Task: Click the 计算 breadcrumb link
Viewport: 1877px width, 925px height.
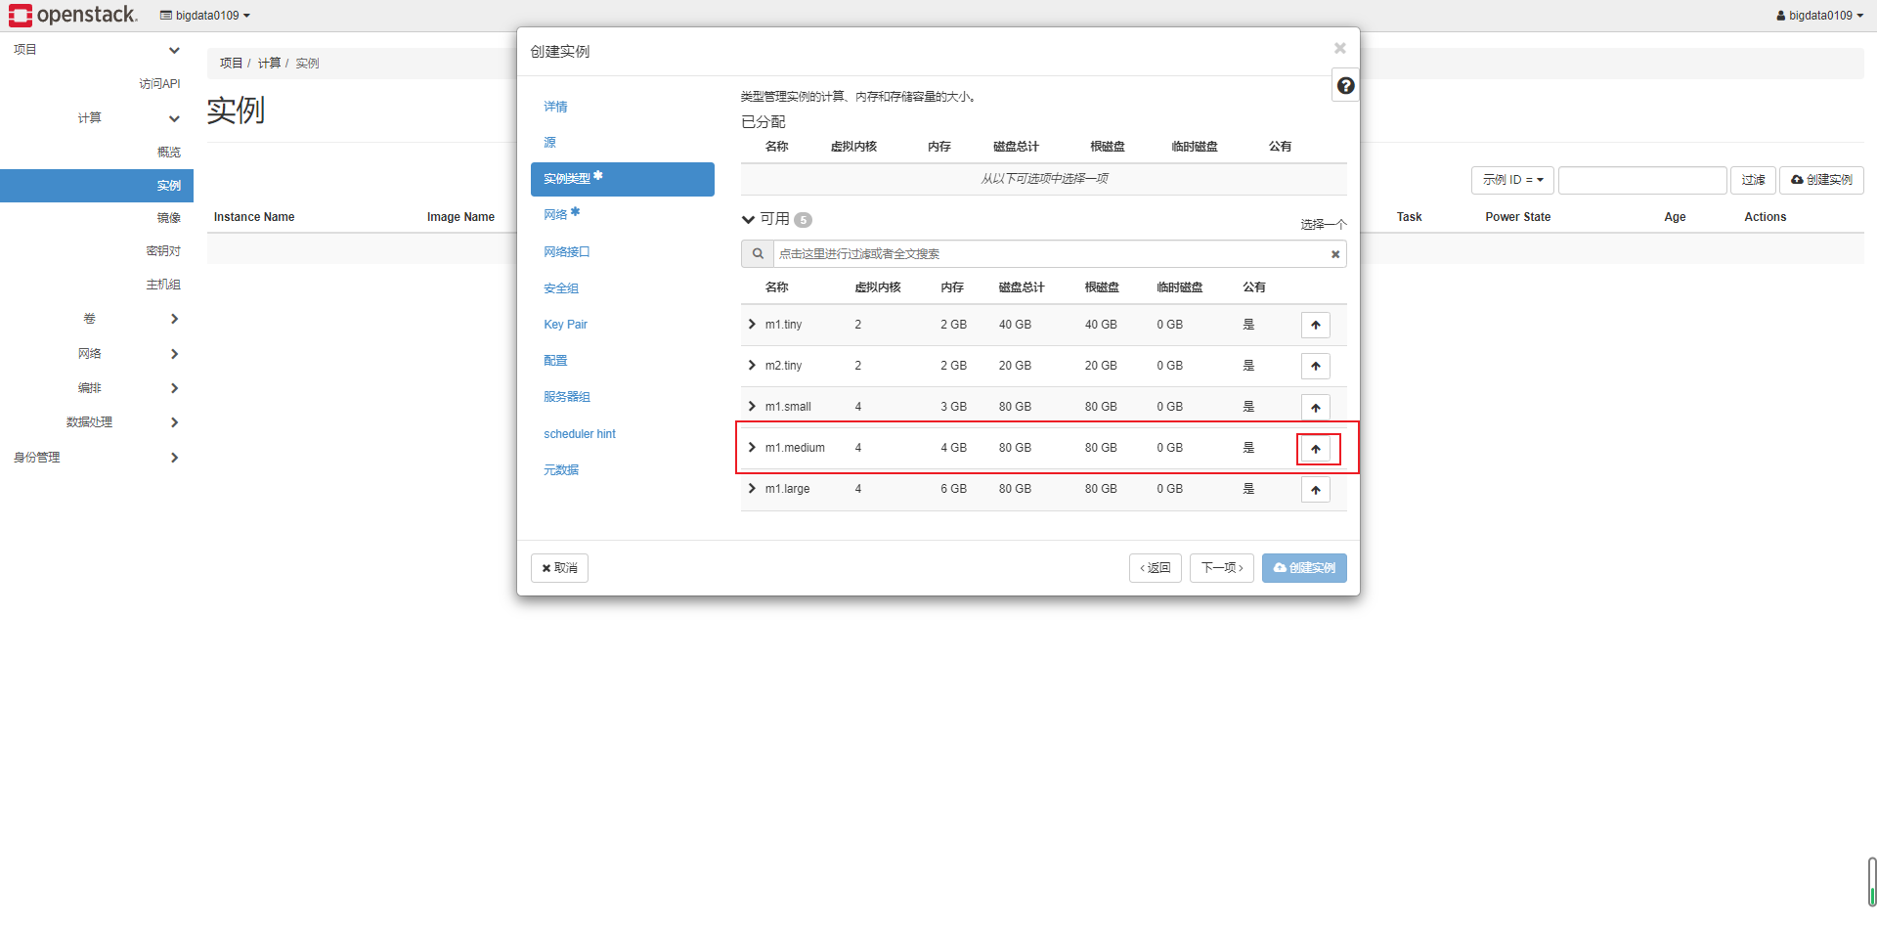Action: tap(269, 63)
